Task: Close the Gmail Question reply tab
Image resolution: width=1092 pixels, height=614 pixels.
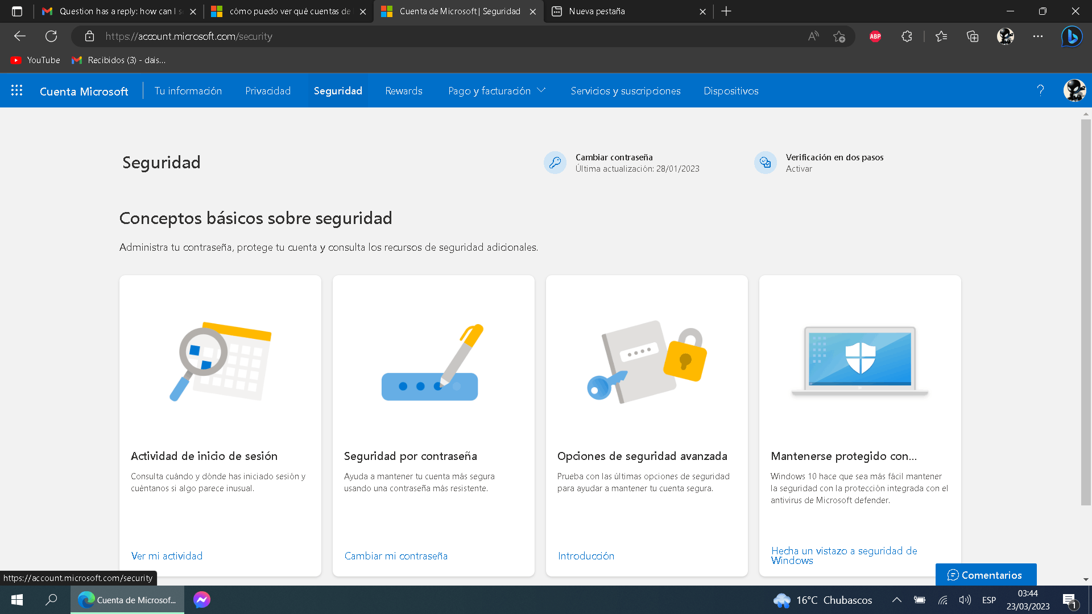Action: coord(193,11)
